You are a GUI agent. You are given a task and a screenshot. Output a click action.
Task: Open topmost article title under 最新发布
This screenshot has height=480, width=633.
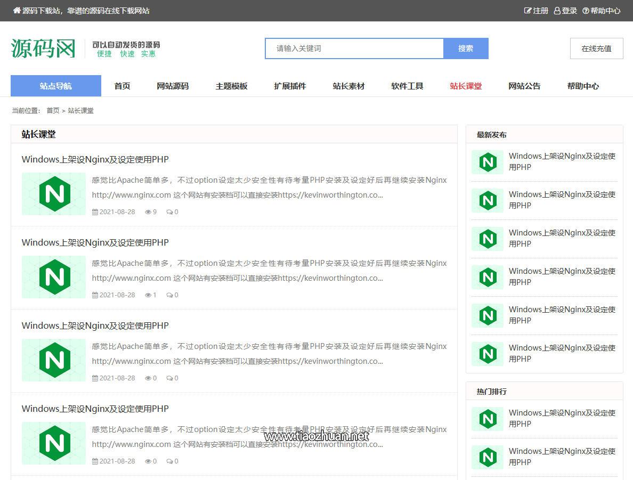coord(562,161)
